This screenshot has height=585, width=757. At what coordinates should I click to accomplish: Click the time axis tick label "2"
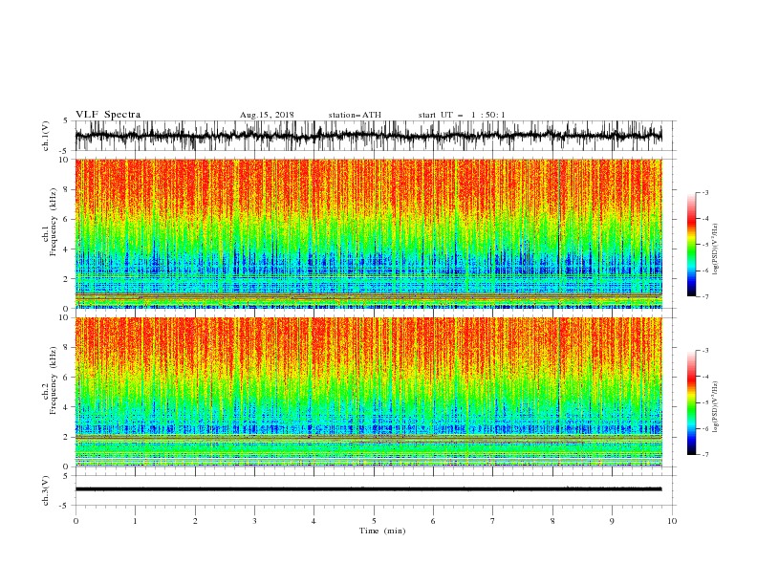pyautogui.click(x=195, y=521)
